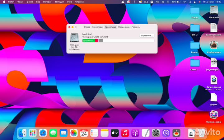Open the Music app in dock
Screen dimensions: 224x140
click(x=125, y=133)
